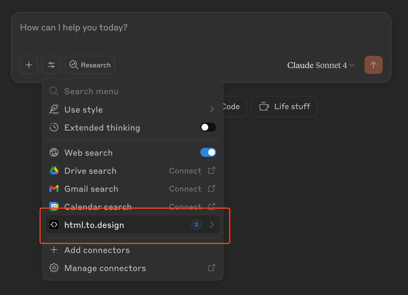Click the Search menu field
The height and width of the screenshot is (295, 408).
(x=133, y=91)
